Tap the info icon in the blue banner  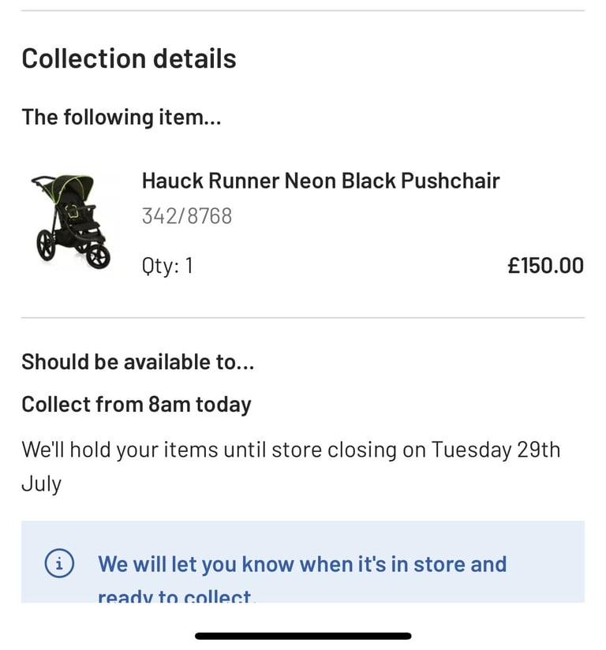coord(59,563)
